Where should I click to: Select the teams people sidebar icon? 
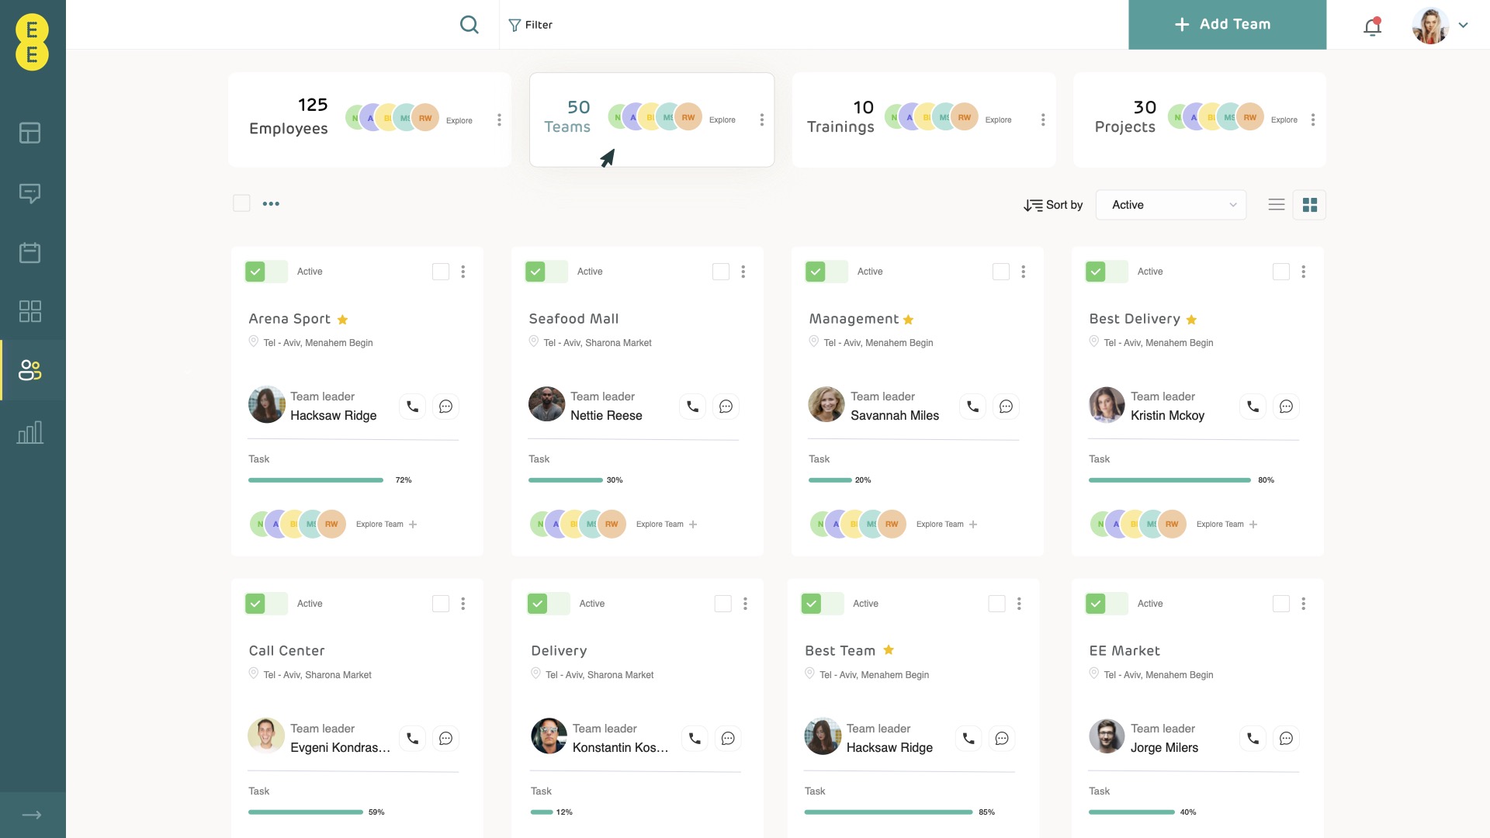tap(30, 370)
